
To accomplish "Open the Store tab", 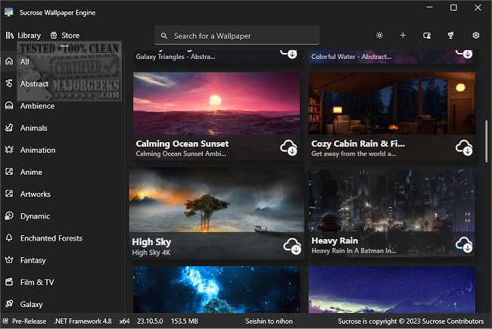I will point(64,36).
